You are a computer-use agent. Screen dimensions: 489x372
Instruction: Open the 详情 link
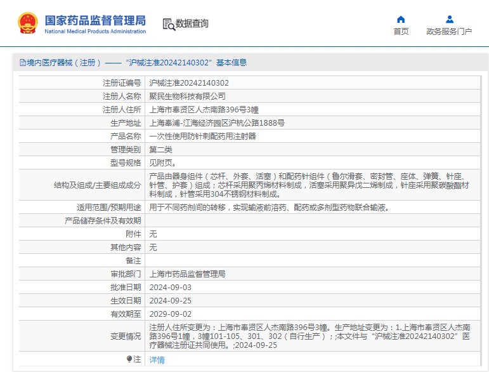157,360
